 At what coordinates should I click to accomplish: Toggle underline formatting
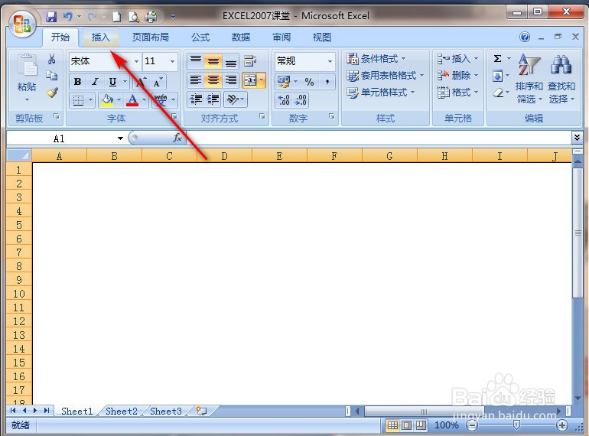click(112, 82)
